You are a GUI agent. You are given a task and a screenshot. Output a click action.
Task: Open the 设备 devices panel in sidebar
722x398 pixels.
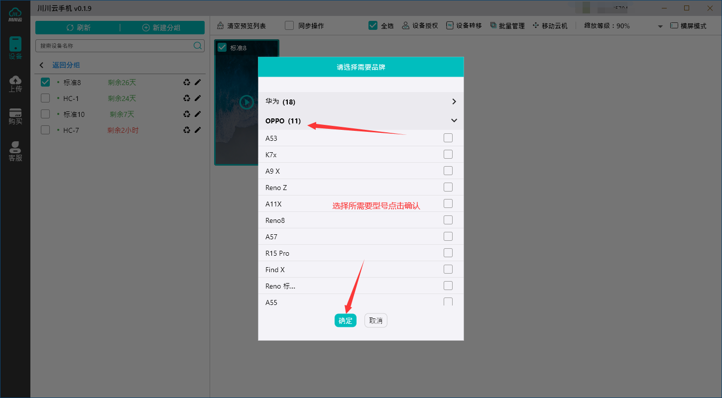(x=15, y=47)
